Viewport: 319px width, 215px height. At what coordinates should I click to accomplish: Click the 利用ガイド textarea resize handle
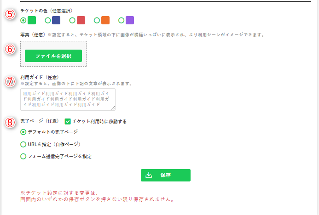click(113, 108)
